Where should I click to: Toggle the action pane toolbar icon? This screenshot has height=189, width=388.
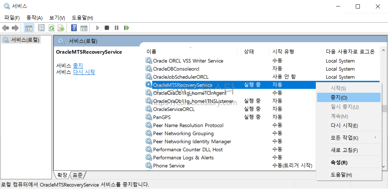click(x=84, y=28)
